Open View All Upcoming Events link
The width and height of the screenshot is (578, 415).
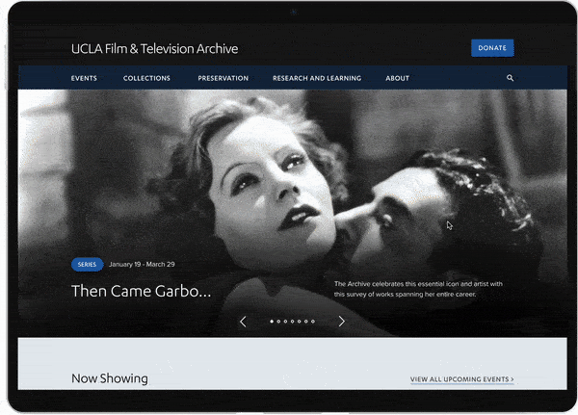click(461, 379)
